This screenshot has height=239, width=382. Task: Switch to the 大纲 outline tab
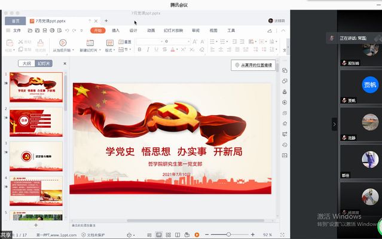tap(26, 63)
